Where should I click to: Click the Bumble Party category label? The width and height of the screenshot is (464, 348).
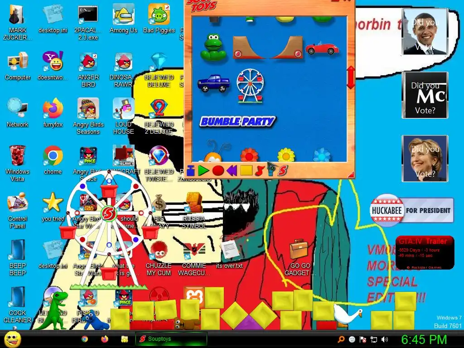pyautogui.click(x=237, y=121)
